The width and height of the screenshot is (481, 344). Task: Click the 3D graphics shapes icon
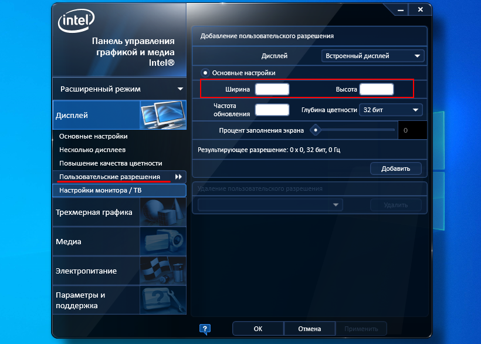[x=163, y=212]
